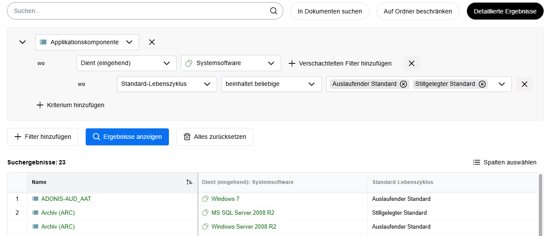The height and width of the screenshot is (236, 544).
Task: Remove the 'Dient (eingehend)' criterion row
Action: (x=411, y=63)
